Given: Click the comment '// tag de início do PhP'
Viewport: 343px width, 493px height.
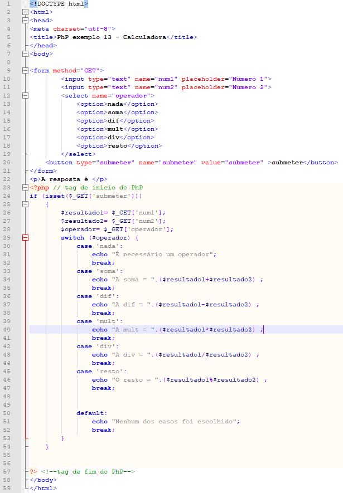Looking at the screenshot, I should pyautogui.click(x=98, y=187).
